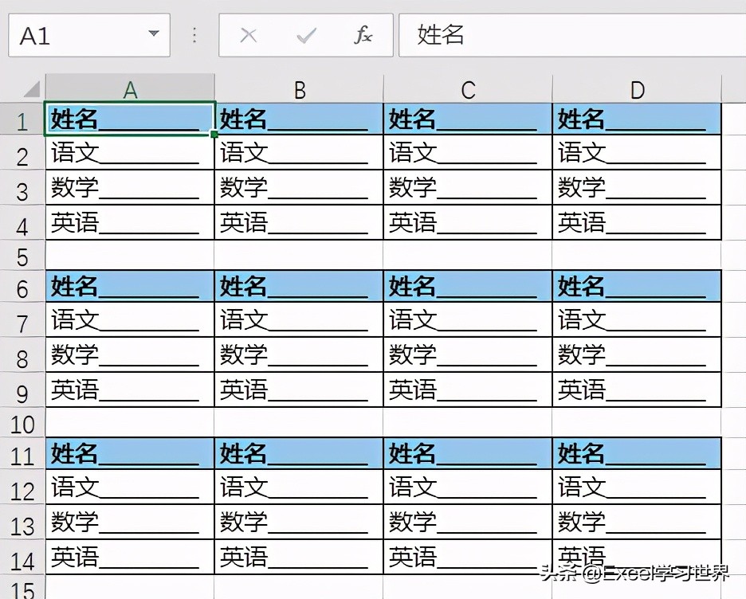Click cell C14 containing 英语

(x=468, y=557)
